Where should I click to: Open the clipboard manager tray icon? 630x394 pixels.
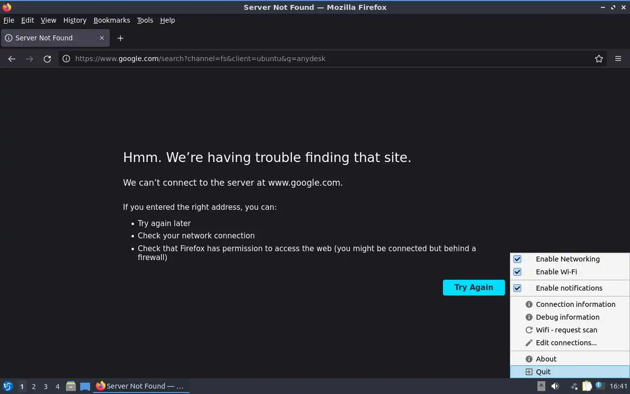click(x=587, y=386)
